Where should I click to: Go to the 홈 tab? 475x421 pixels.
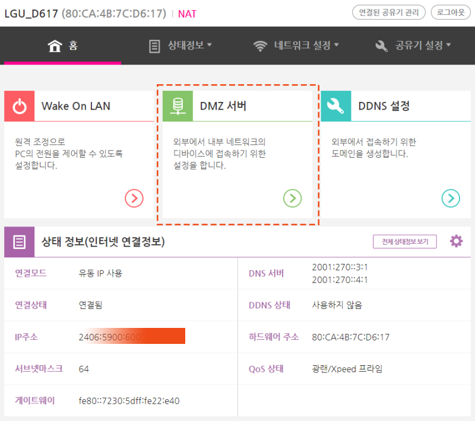[62, 46]
